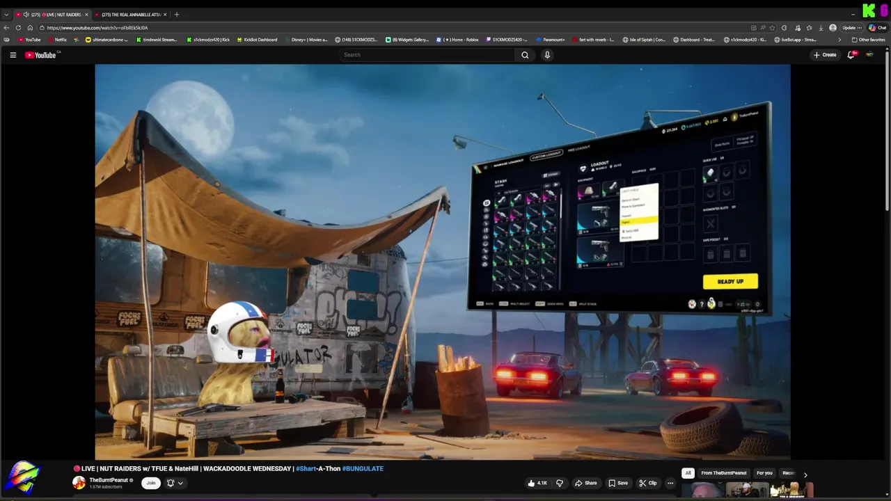Click the YouTube Create button
Viewport: 891px width, 501px height.
pyautogui.click(x=825, y=55)
